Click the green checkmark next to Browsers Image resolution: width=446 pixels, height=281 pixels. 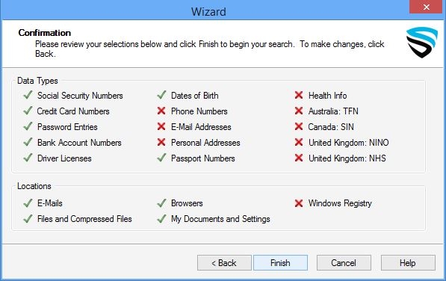(x=161, y=203)
